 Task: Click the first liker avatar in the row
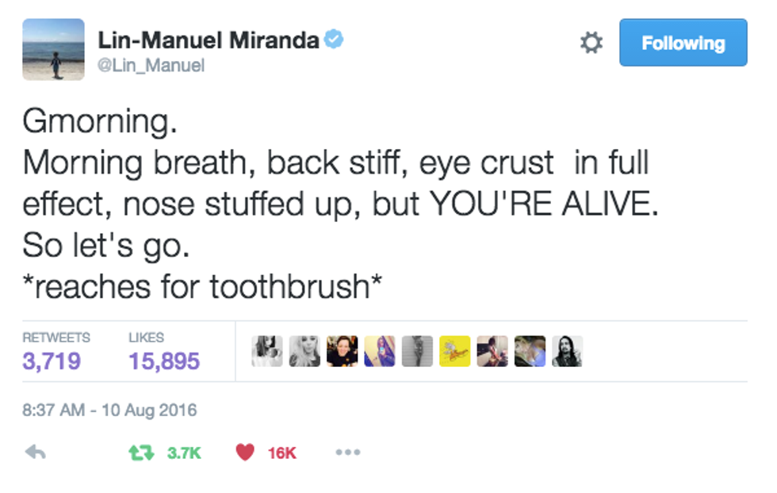click(x=266, y=351)
